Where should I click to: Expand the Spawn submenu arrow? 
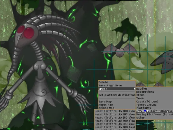(x=135, y=89)
